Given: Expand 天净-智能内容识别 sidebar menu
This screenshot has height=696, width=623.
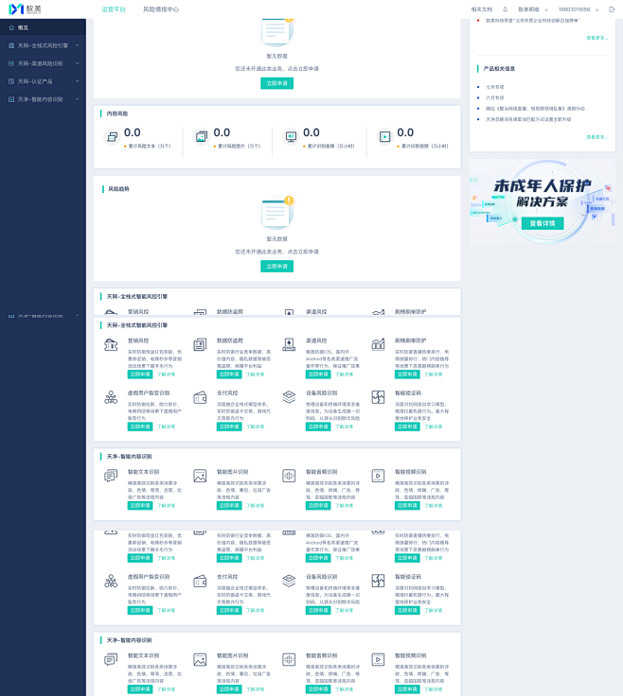Looking at the screenshot, I should (x=44, y=99).
